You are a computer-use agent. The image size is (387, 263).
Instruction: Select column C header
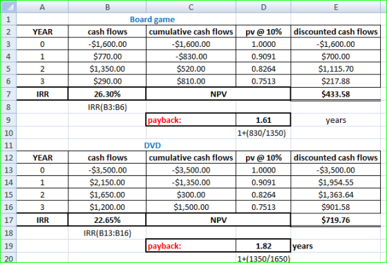(x=191, y=7)
